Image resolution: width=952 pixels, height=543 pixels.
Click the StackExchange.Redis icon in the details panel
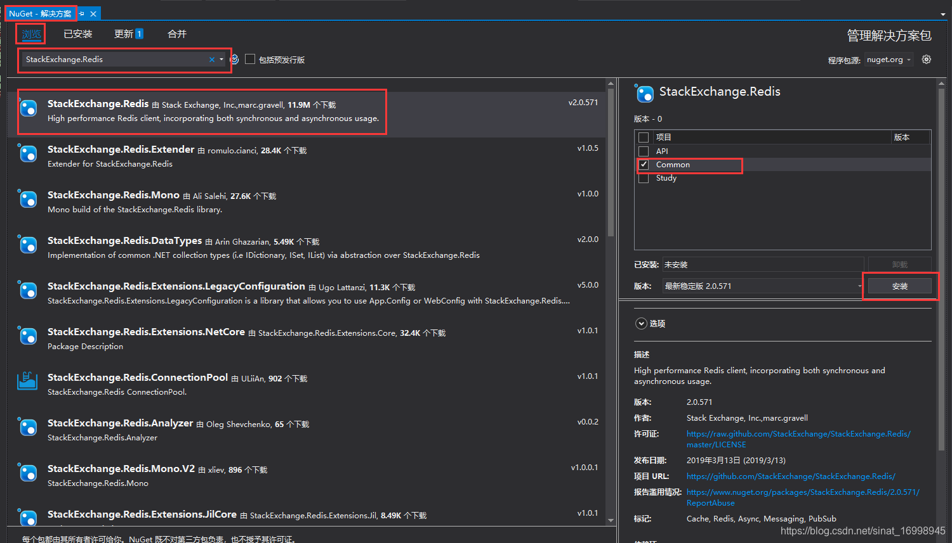coord(644,93)
